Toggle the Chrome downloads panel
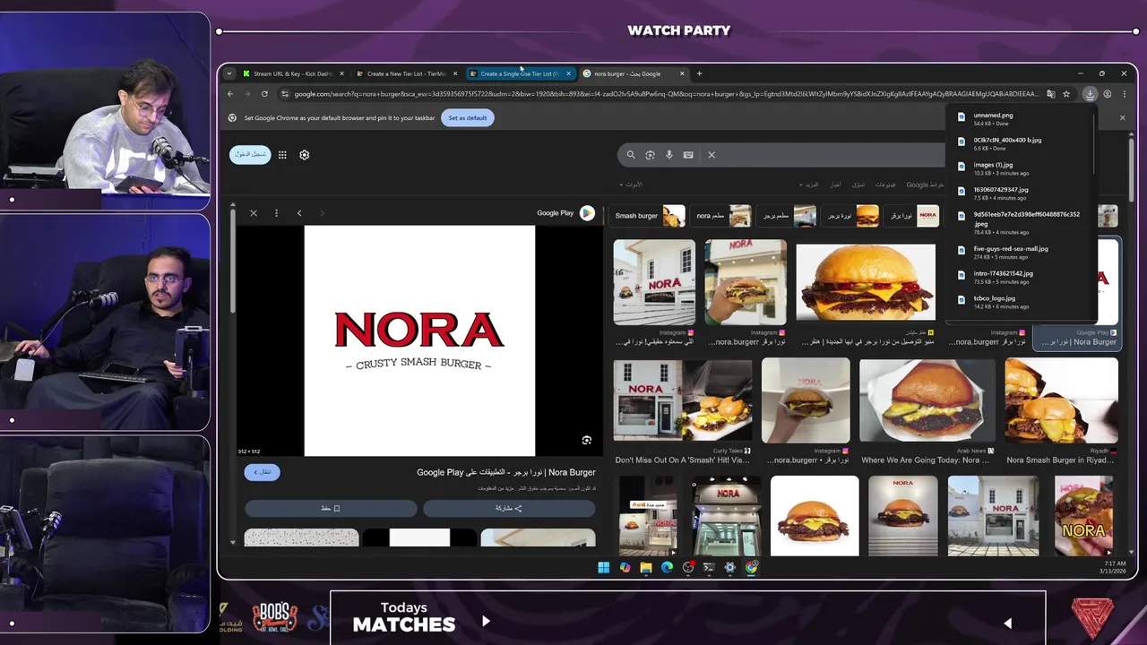The height and width of the screenshot is (645, 1147). pos(1090,94)
